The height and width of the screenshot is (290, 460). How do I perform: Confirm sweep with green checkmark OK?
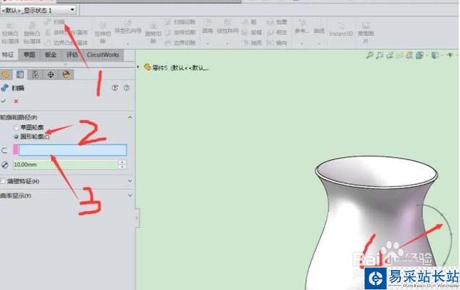pyautogui.click(x=4, y=101)
